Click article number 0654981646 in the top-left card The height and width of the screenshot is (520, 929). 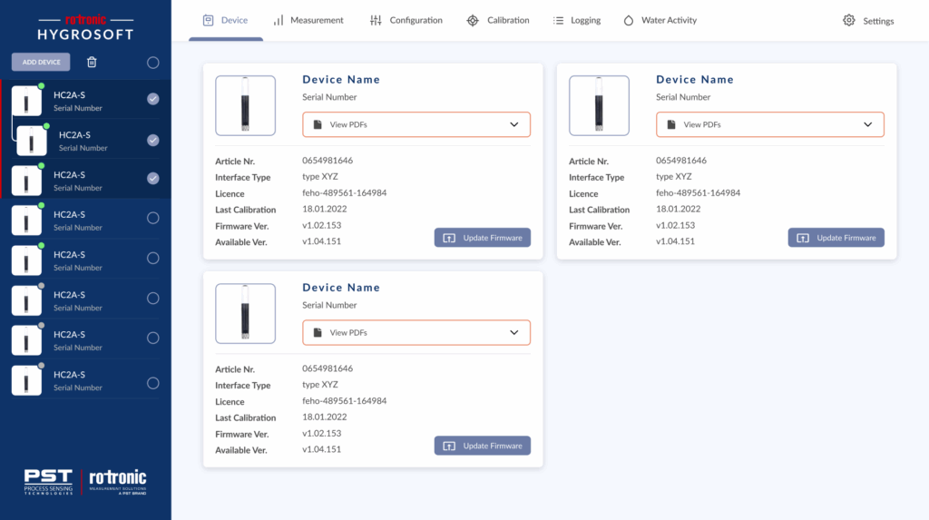(x=328, y=161)
